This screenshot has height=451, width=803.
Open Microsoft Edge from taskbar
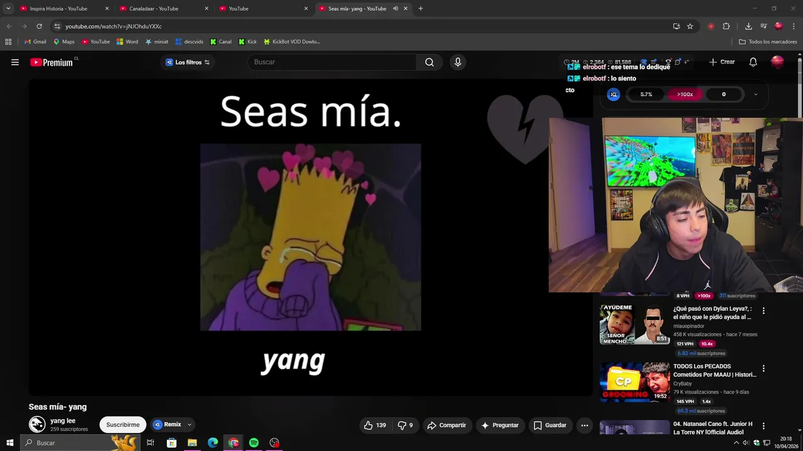tap(213, 443)
